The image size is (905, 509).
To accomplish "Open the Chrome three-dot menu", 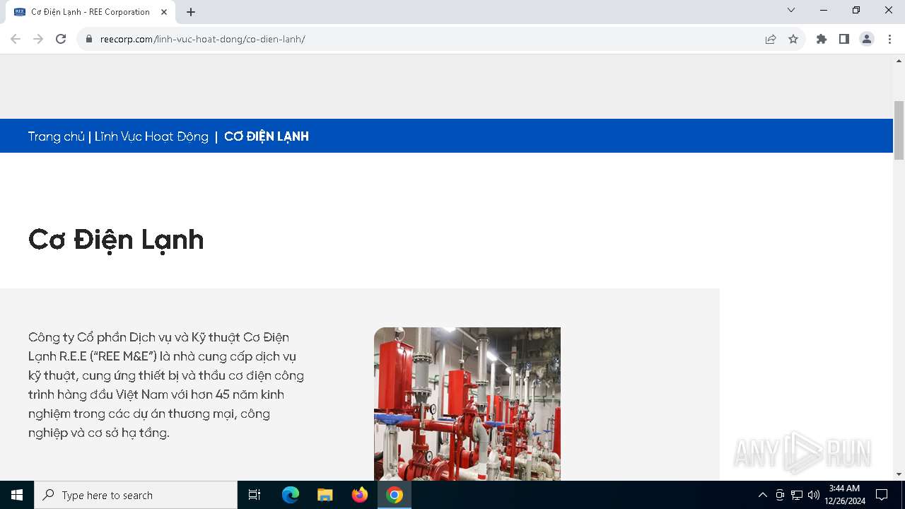I will pos(889,39).
